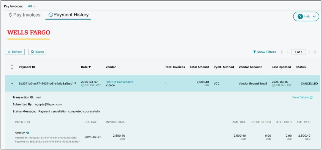The image size is (322, 150).
Task: Sort by Payment ID column header
Action: tap(27, 67)
